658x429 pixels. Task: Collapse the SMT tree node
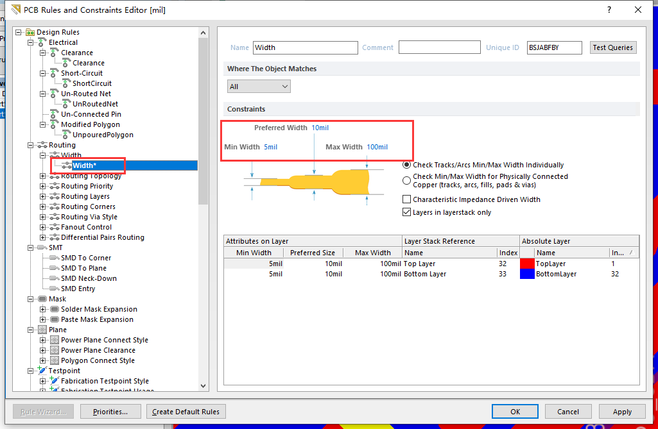[30, 248]
